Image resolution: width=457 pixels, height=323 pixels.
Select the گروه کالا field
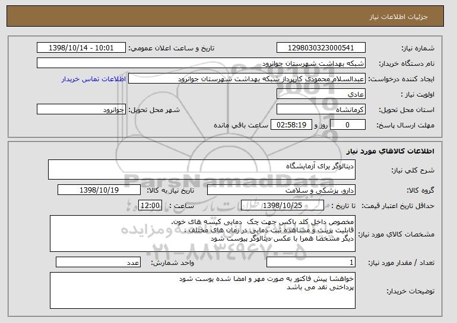[281, 190]
